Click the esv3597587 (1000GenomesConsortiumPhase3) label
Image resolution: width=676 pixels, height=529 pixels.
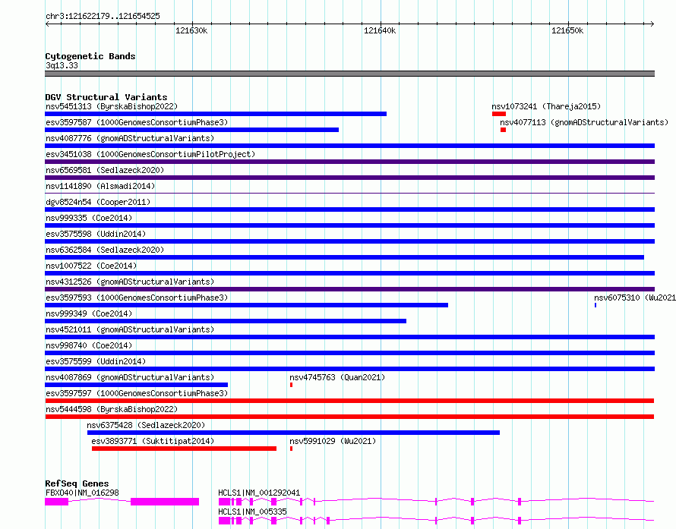pyautogui.click(x=137, y=122)
